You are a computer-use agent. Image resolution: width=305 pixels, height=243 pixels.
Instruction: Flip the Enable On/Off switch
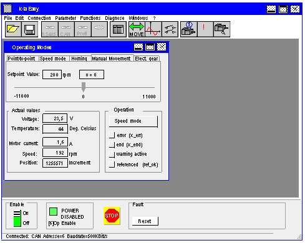(x=17, y=218)
